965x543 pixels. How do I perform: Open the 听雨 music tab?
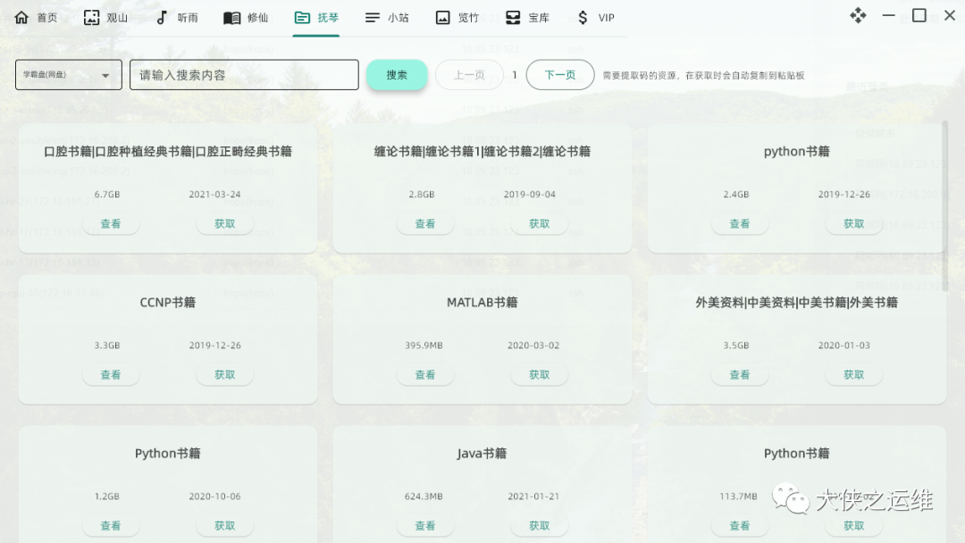(x=177, y=18)
